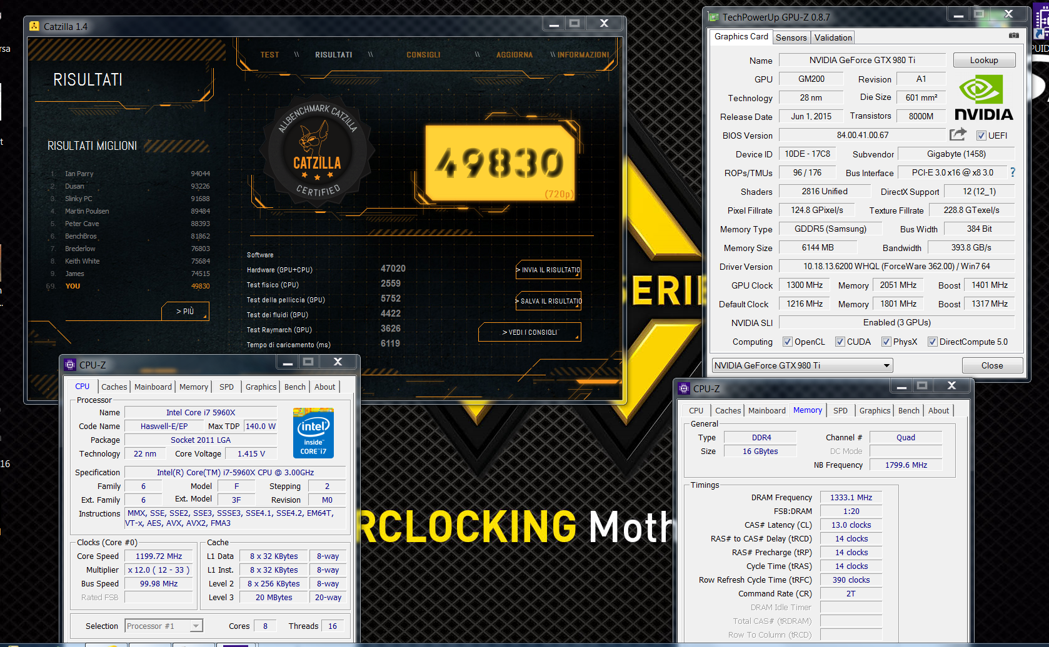This screenshot has height=647, width=1049.
Task: Click the GPU-Z title bar app icon
Action: [713, 17]
